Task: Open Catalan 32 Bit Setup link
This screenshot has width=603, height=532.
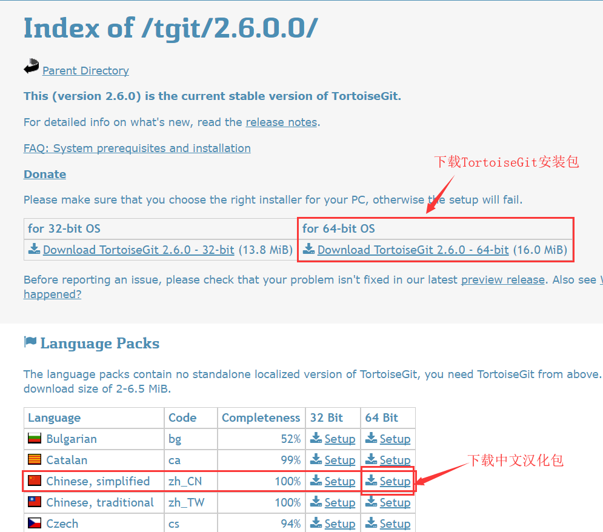Action: coord(340,460)
